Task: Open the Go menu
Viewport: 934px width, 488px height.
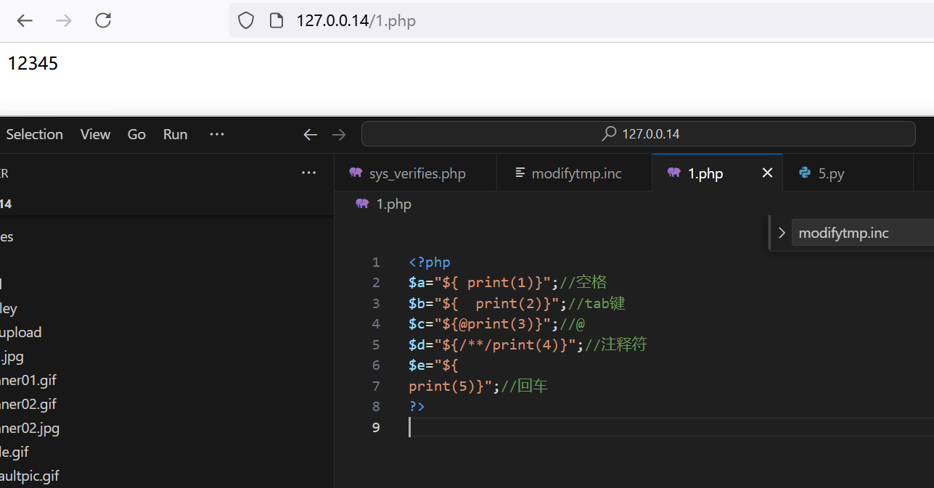Action: (x=136, y=134)
